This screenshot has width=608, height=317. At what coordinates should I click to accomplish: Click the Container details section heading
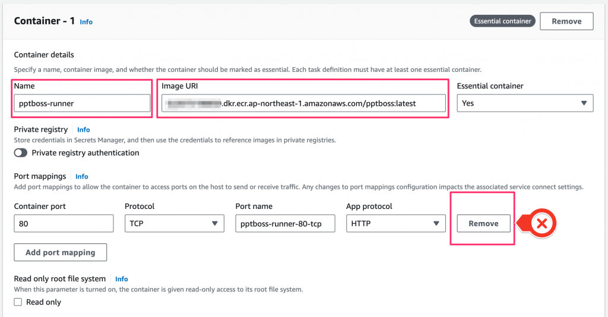[44, 55]
